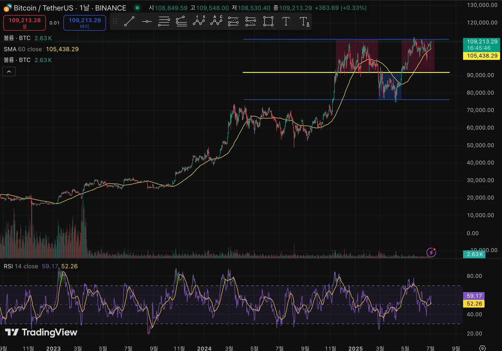This screenshot has width=502, height=351.
Task: Select the trend line drawing tool
Action: click(129, 22)
